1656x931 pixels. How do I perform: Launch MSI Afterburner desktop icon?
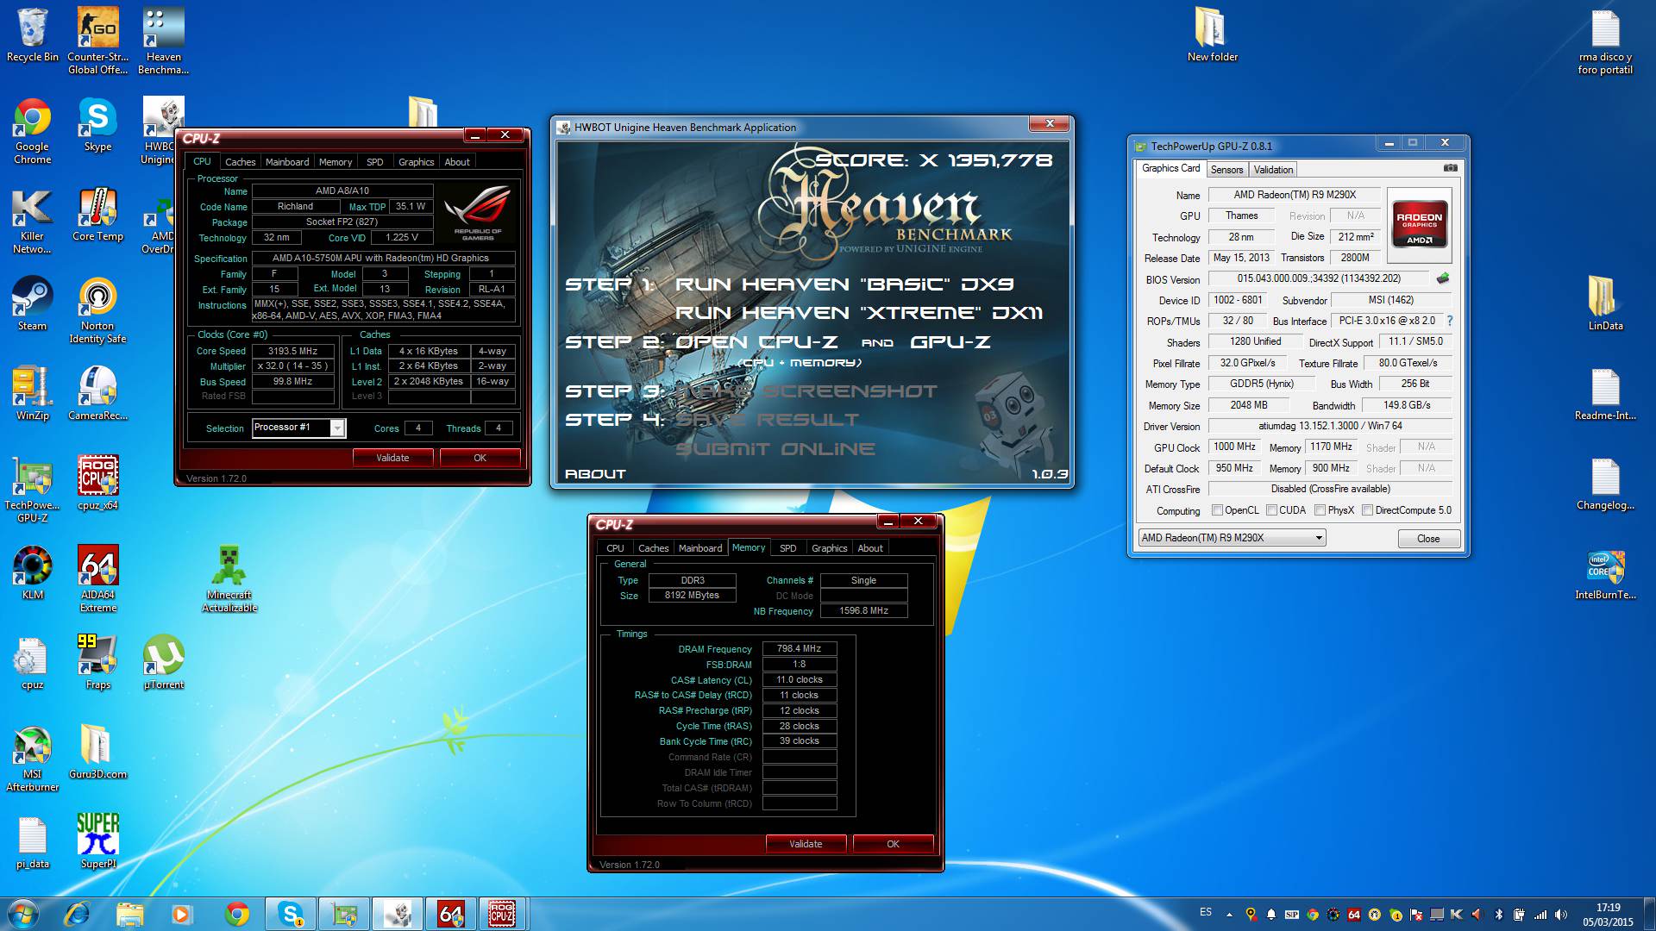click(x=32, y=759)
